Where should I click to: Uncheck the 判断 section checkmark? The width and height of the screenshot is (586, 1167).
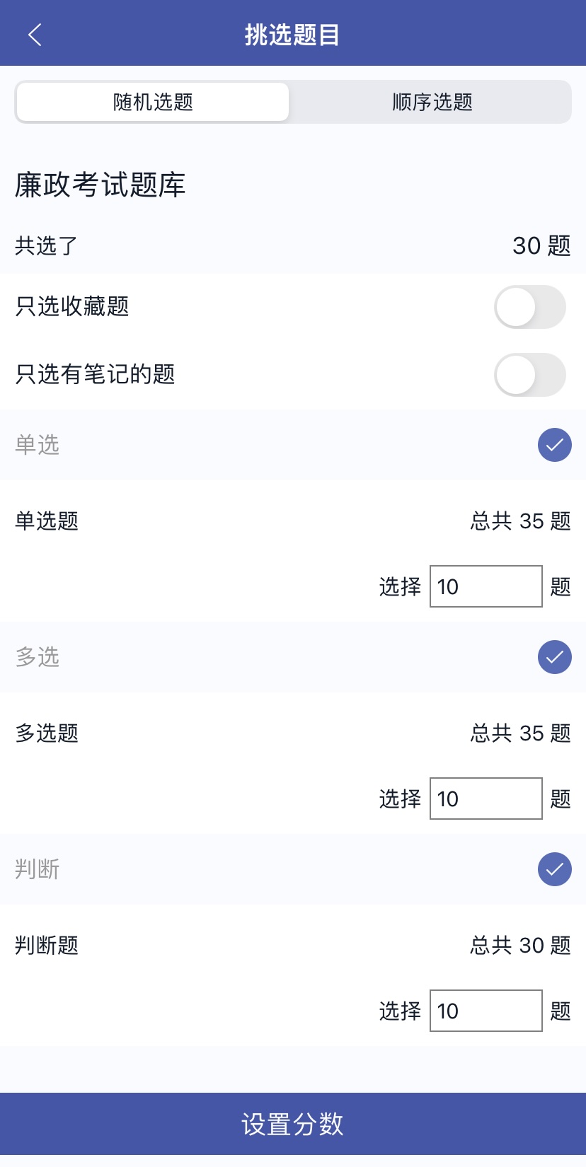coord(554,869)
